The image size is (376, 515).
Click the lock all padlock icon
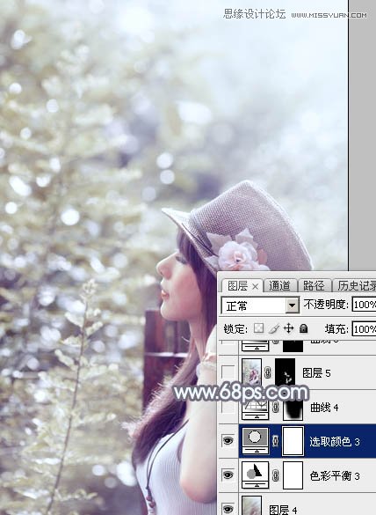click(x=304, y=328)
